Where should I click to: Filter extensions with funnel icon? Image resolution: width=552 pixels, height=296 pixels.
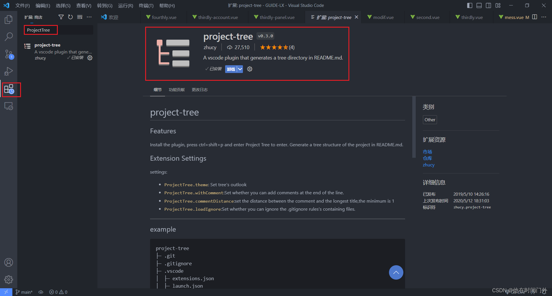61,17
